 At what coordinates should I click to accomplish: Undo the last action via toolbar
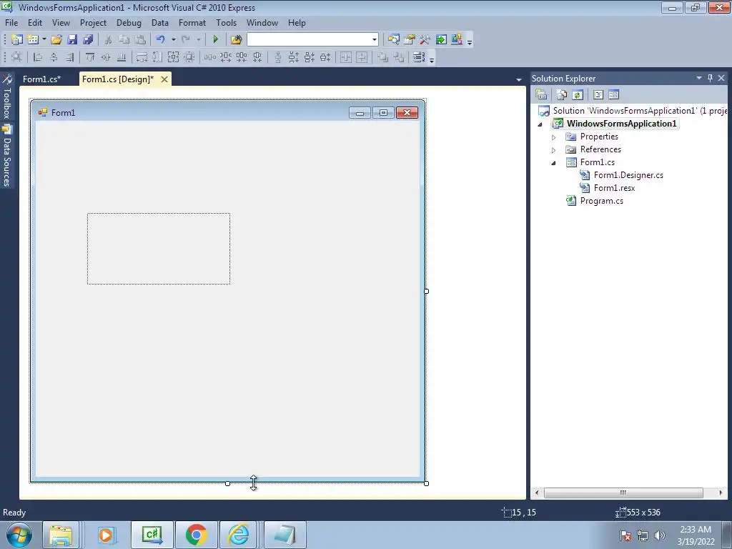(x=161, y=40)
